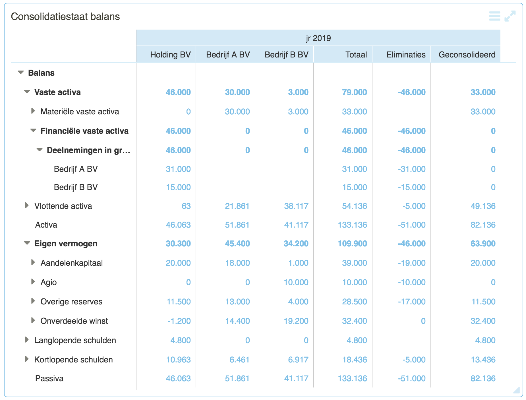Click Eigen vermogen Holding BV value 30.300
This screenshot has height=400, width=526.
(178, 244)
